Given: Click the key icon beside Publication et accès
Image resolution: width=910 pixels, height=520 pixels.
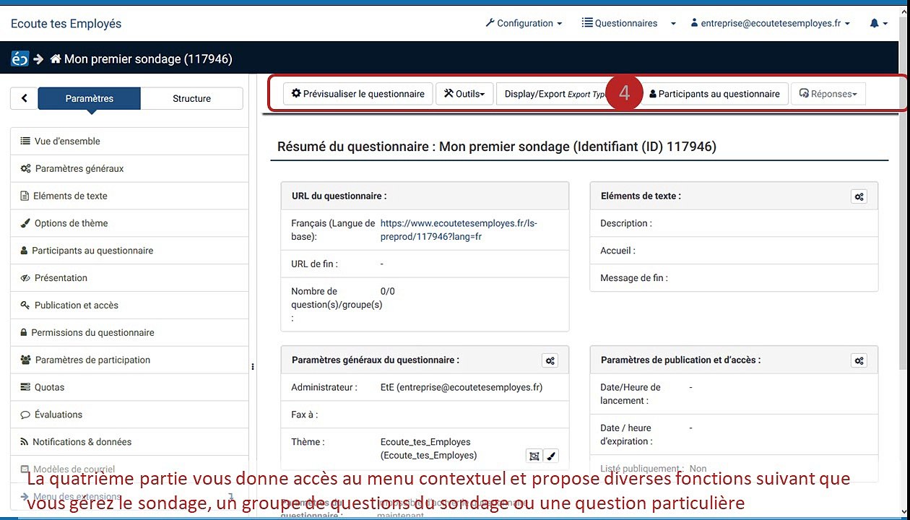Looking at the screenshot, I should (x=25, y=305).
